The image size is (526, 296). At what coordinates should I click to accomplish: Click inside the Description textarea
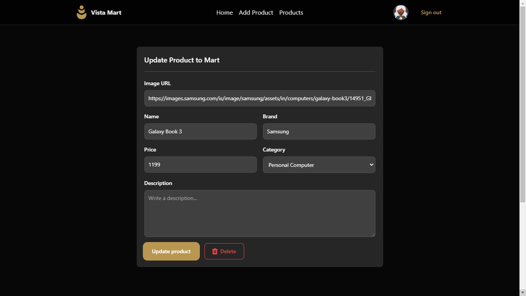pos(260,214)
